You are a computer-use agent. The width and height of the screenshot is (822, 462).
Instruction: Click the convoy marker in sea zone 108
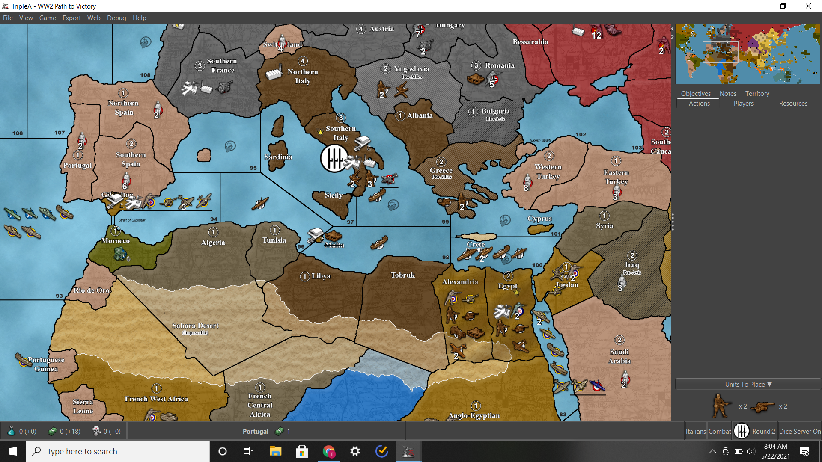point(146,42)
